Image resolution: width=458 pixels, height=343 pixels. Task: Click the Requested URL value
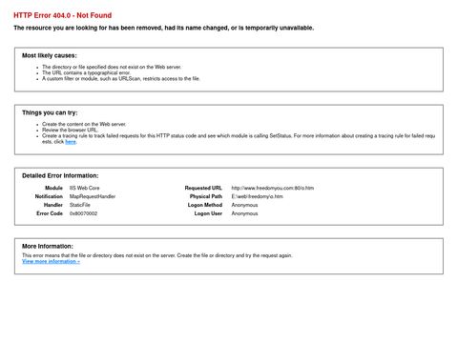pos(273,188)
